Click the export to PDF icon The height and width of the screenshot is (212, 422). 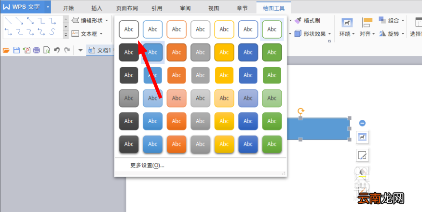(27, 50)
